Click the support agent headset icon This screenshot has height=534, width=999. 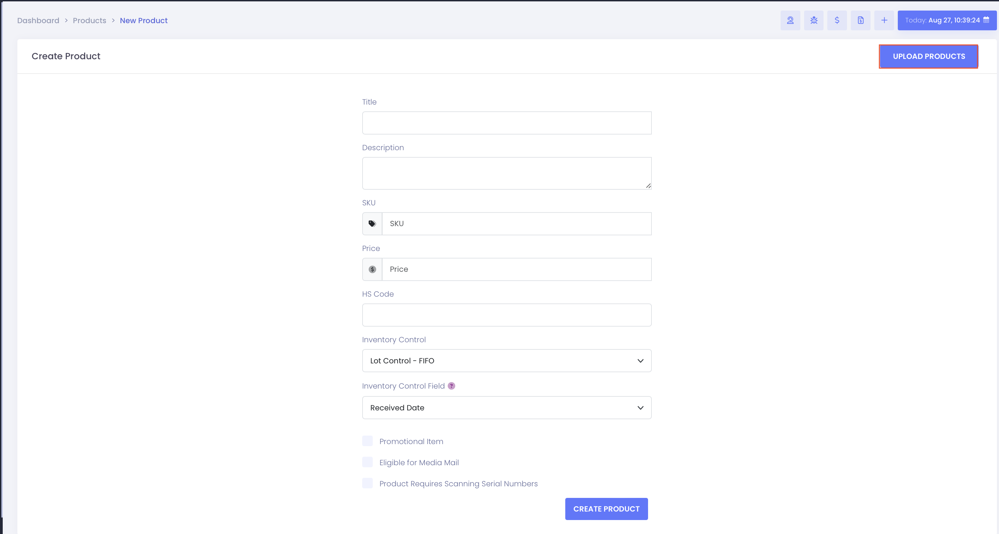coord(790,20)
